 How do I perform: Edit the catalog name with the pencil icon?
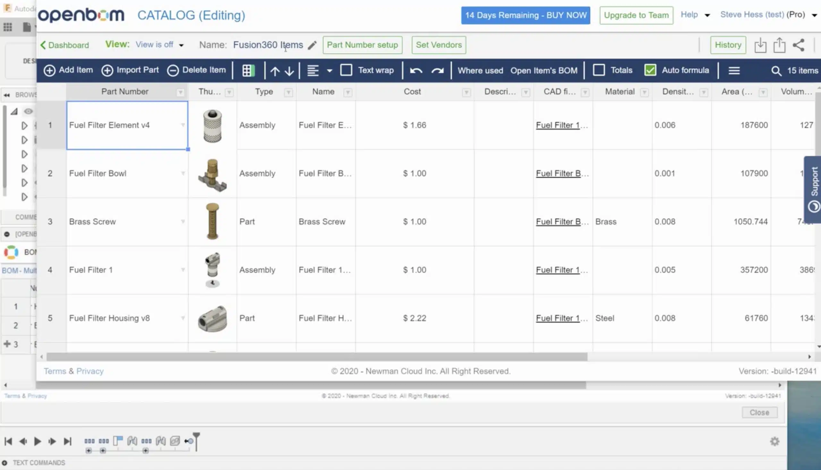tap(312, 45)
